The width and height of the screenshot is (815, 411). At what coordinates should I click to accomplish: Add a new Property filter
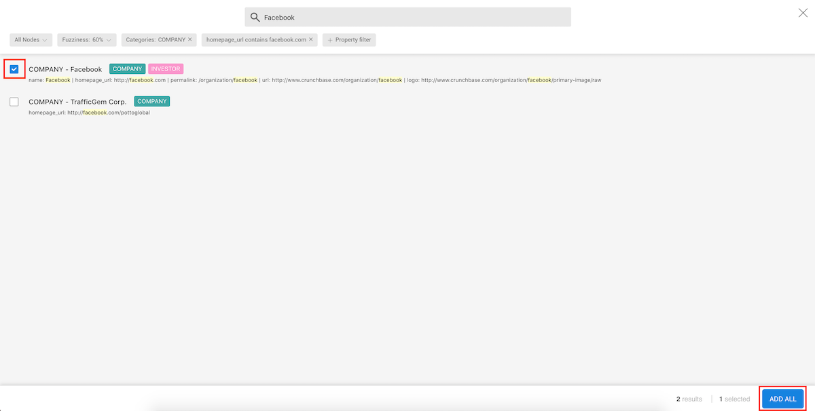349,40
